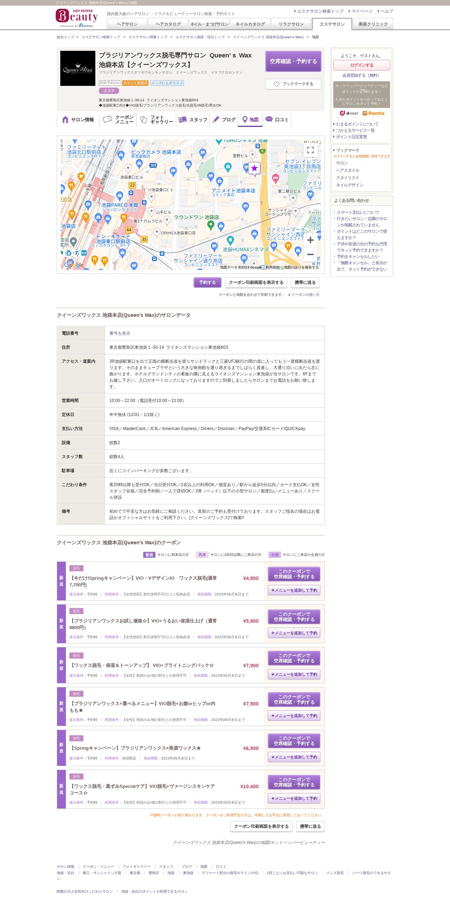Open the ネイルデザイン bookmark link

(349, 185)
